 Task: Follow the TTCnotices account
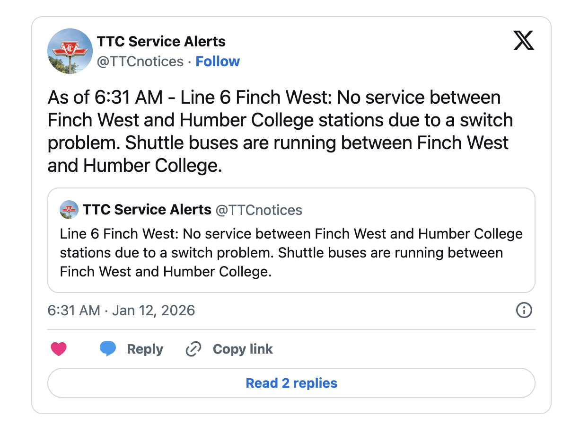(218, 62)
